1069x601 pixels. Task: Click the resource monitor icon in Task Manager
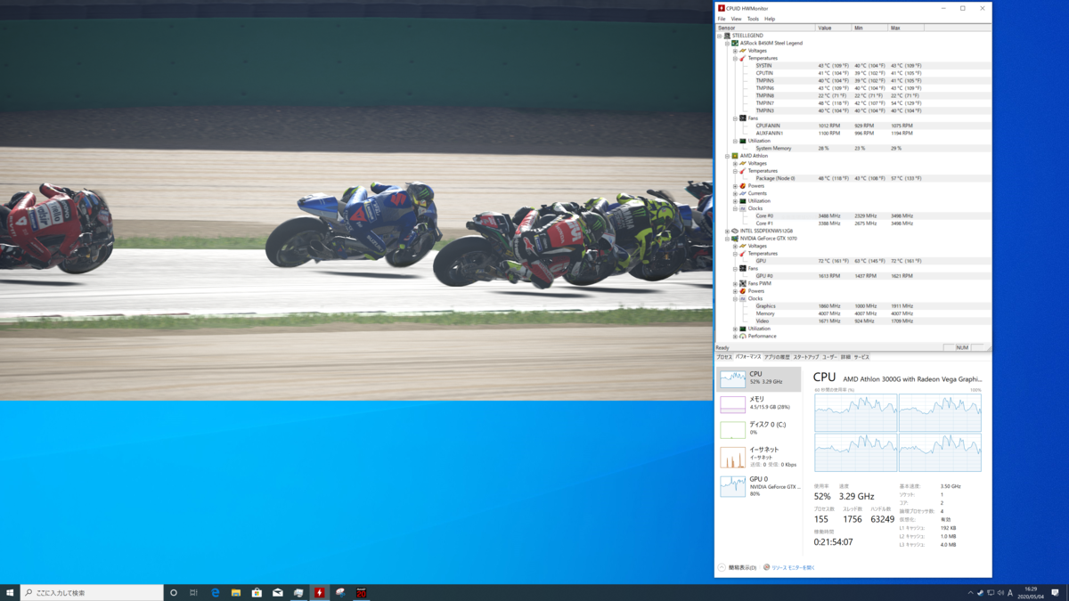(x=766, y=567)
